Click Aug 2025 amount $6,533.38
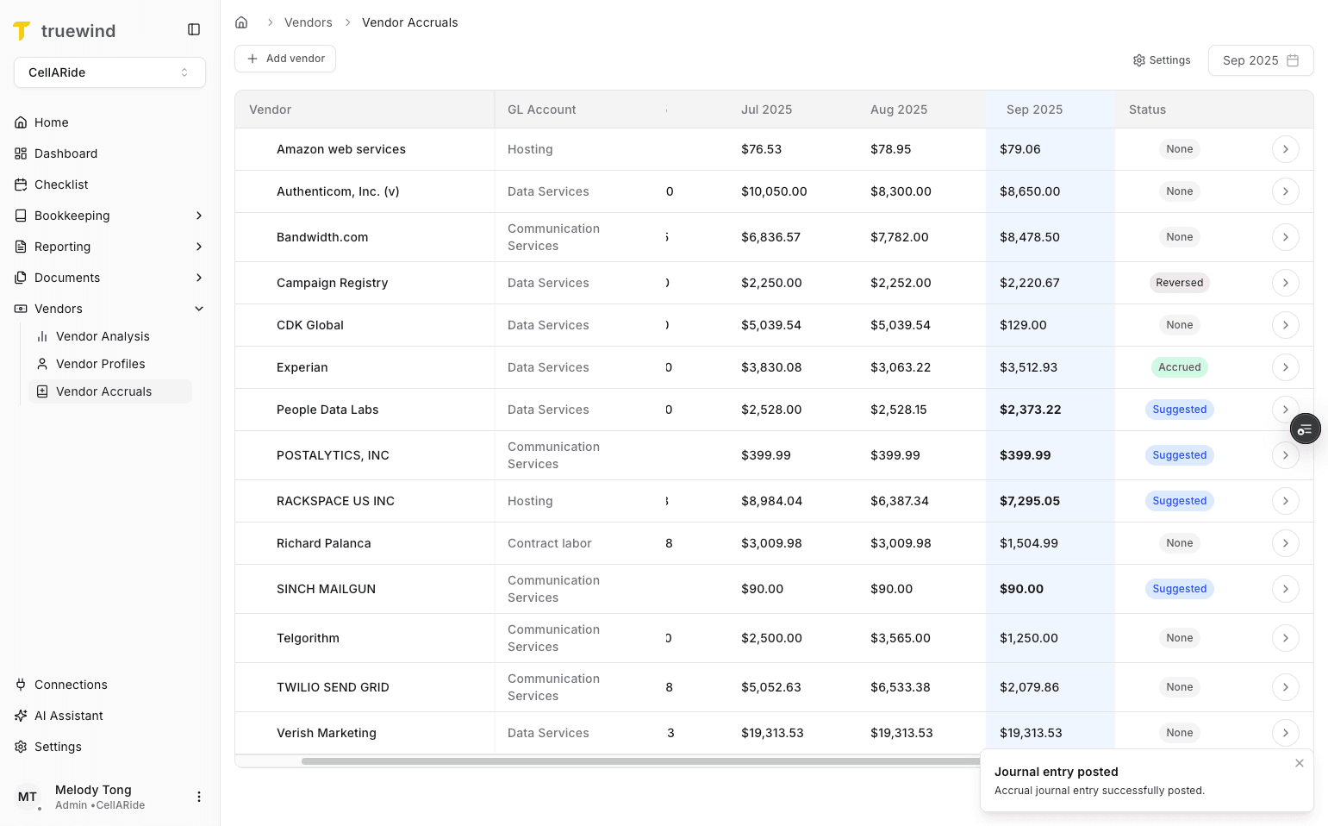This screenshot has height=826, width=1328. [x=901, y=687]
